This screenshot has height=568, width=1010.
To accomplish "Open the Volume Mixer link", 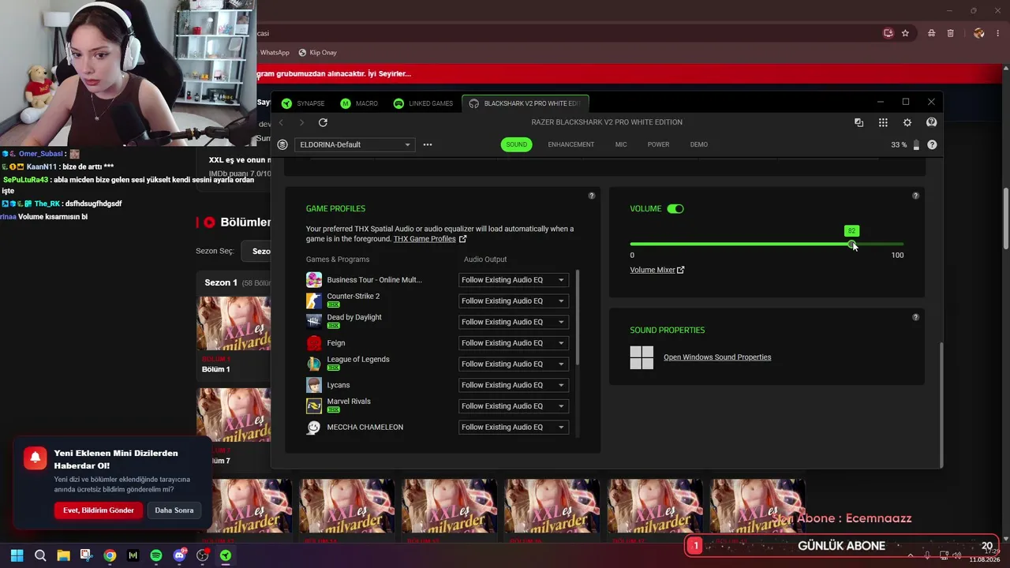I will pos(657,270).
